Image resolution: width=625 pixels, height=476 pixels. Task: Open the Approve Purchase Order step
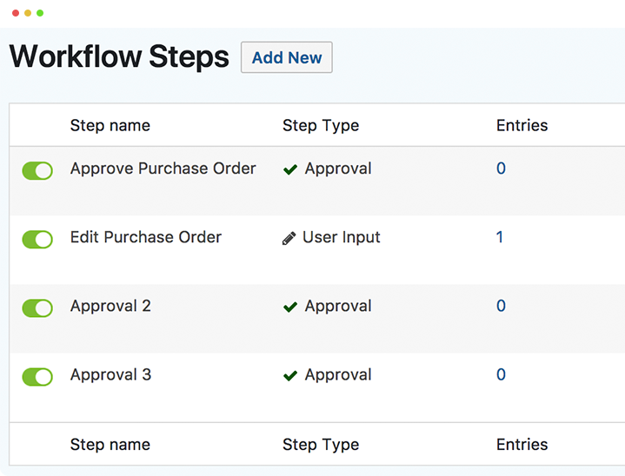(x=163, y=169)
